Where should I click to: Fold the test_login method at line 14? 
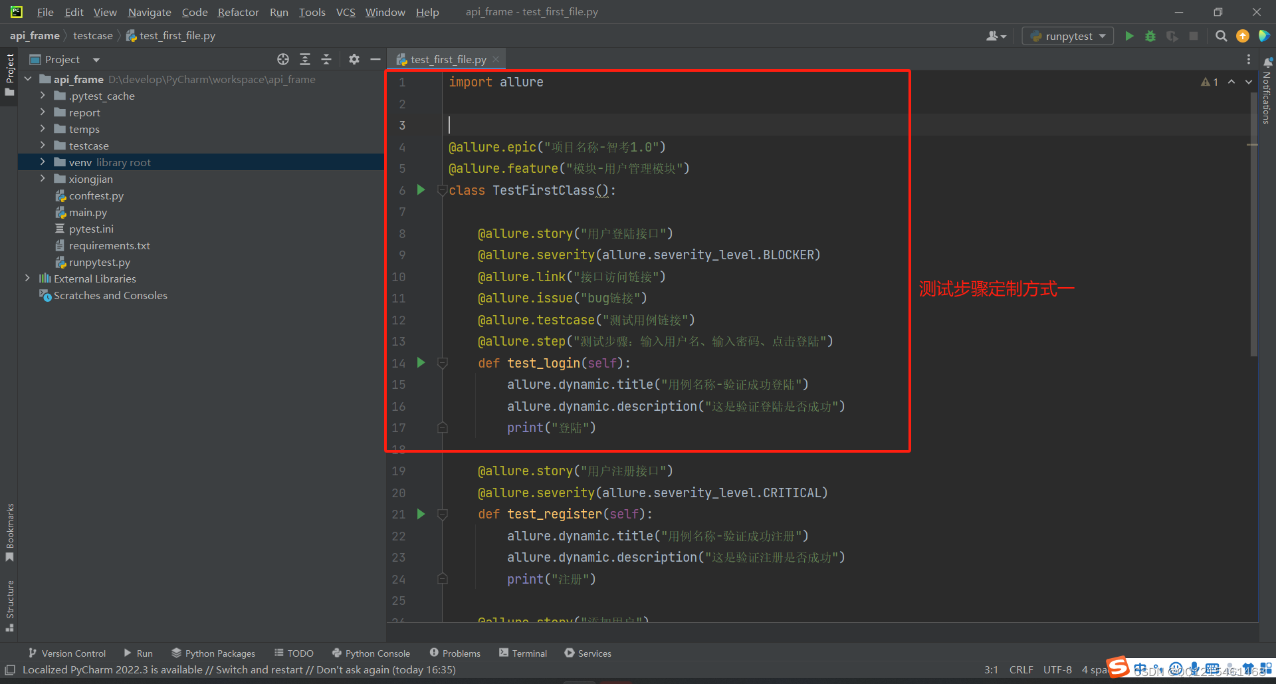442,363
